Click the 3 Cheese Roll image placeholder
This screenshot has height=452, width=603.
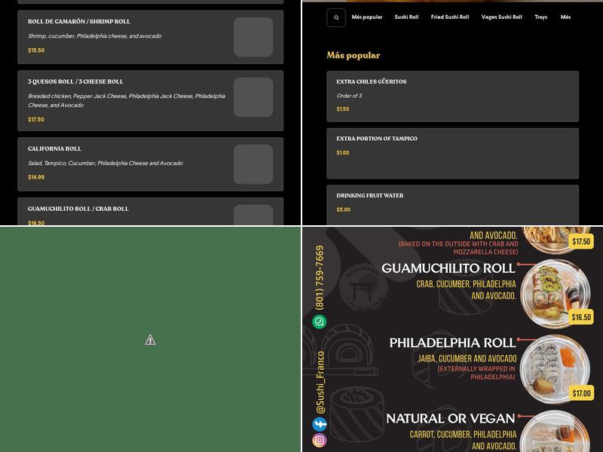[x=253, y=97]
